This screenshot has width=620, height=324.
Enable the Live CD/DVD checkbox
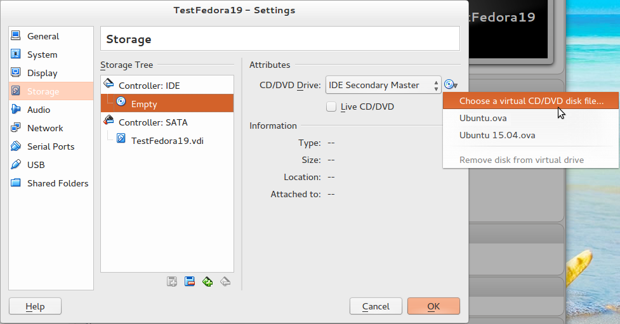(x=331, y=107)
